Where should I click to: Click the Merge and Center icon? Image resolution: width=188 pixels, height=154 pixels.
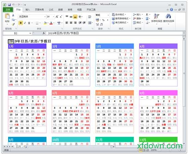point(90,23)
